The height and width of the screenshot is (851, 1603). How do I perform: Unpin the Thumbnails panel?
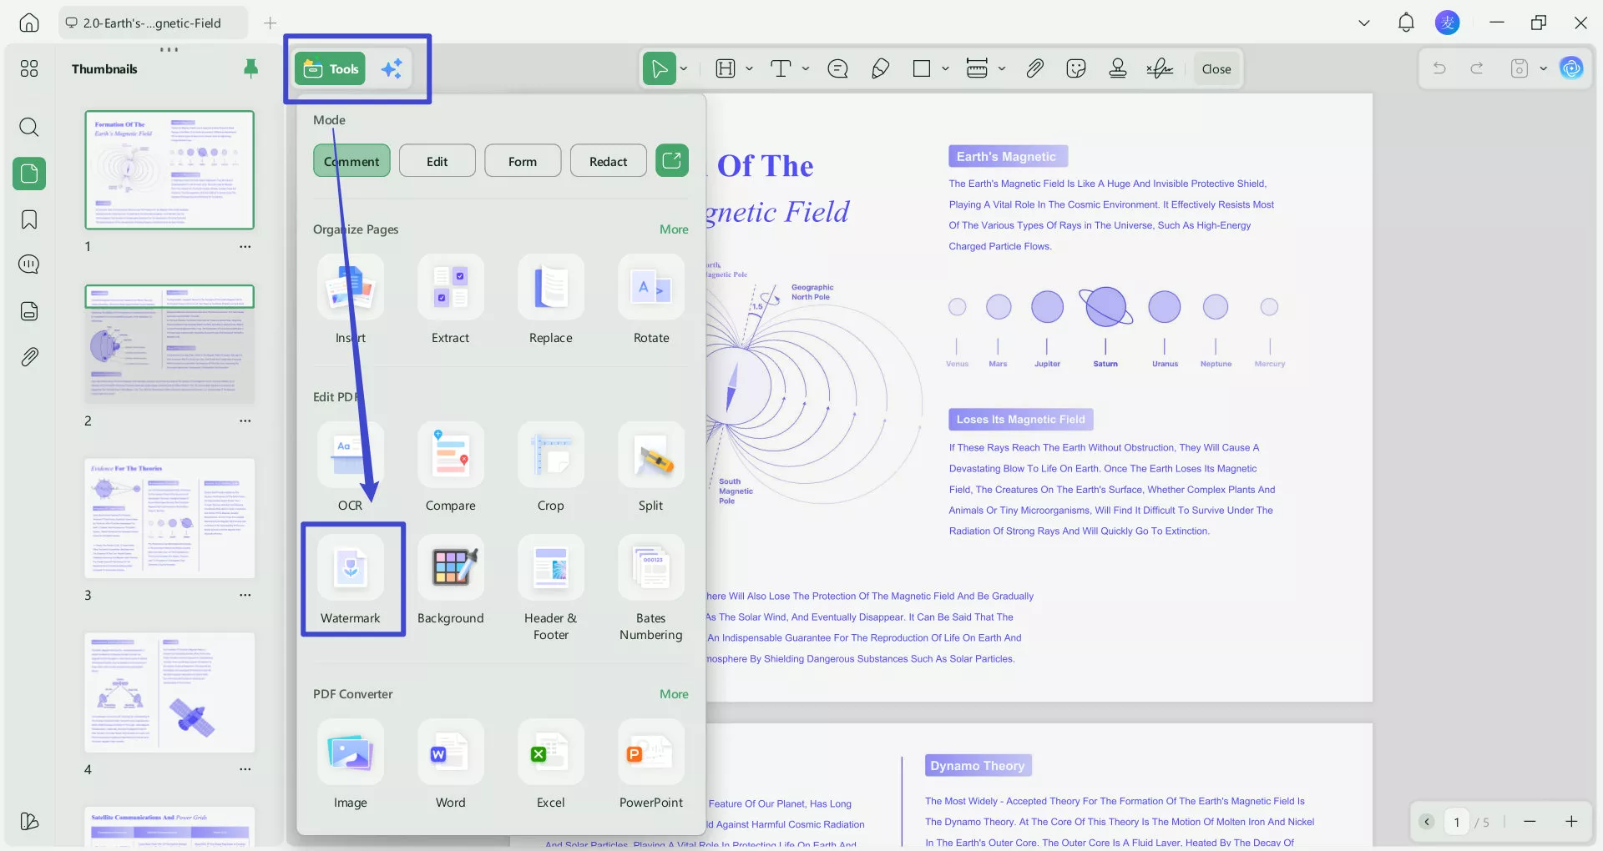click(x=250, y=68)
